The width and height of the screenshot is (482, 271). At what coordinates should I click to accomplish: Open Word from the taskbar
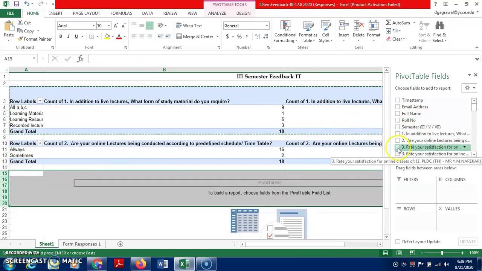(x=162, y=264)
